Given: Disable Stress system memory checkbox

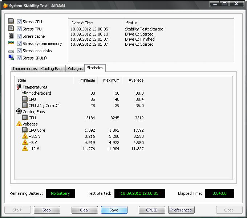Looking at the screenshot, I should pos(19,43).
